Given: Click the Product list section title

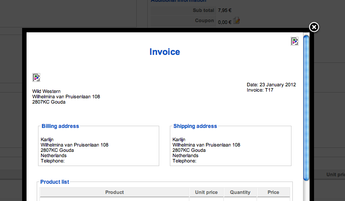Looking at the screenshot, I should (x=54, y=182).
